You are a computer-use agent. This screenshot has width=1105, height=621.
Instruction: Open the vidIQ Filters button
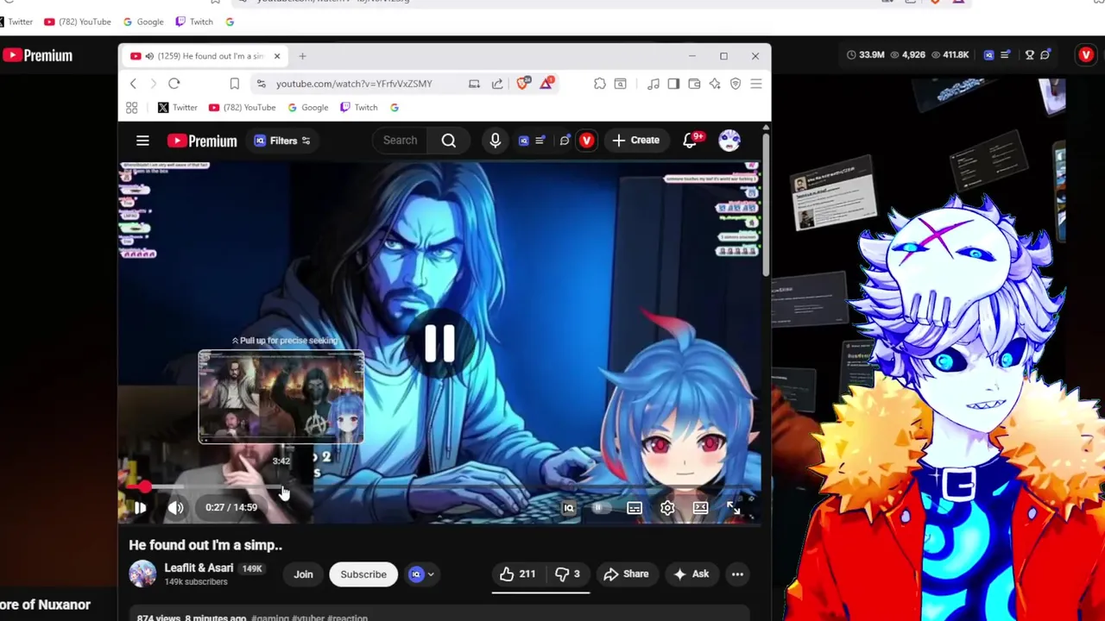click(282, 141)
